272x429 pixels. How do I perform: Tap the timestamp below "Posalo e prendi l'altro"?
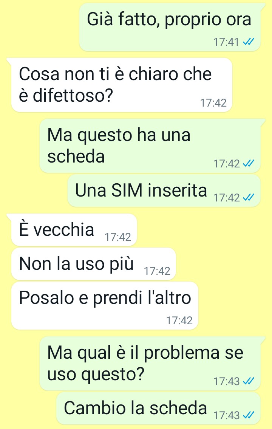(179, 321)
